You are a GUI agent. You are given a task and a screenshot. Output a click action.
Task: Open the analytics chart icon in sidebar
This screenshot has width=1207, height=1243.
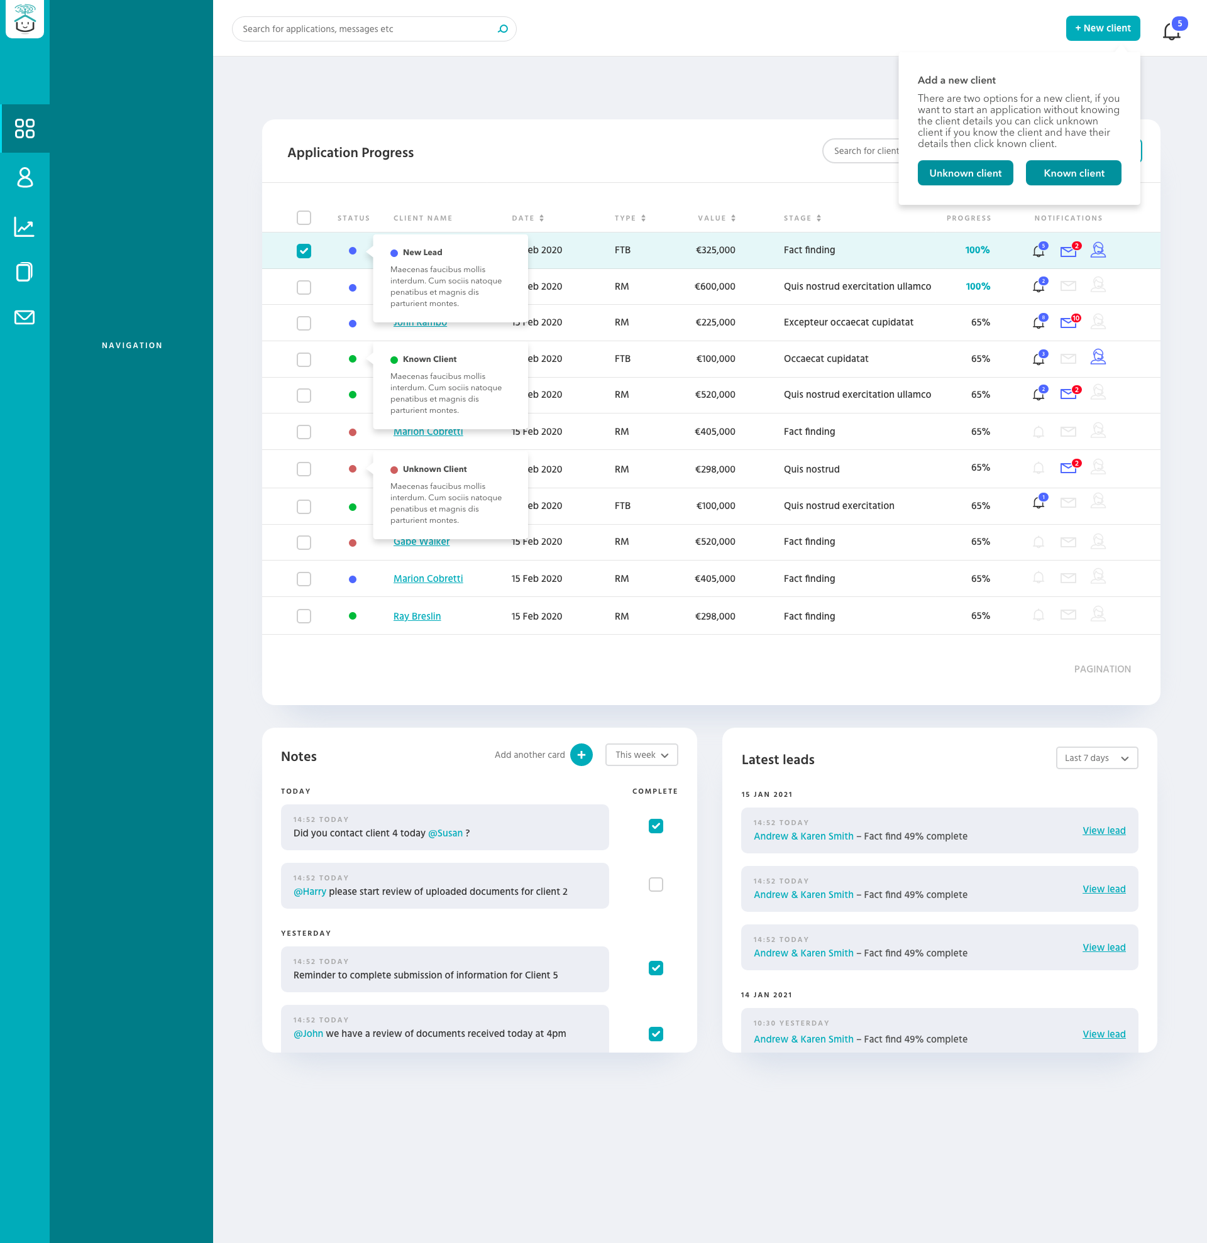(x=25, y=226)
